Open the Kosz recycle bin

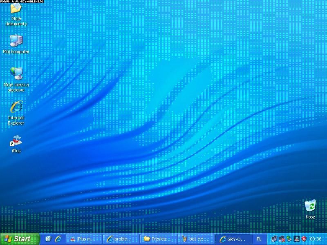coord(310,206)
